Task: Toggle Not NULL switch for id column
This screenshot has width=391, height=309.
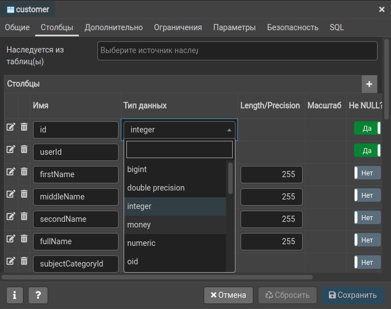Action: coord(367,128)
